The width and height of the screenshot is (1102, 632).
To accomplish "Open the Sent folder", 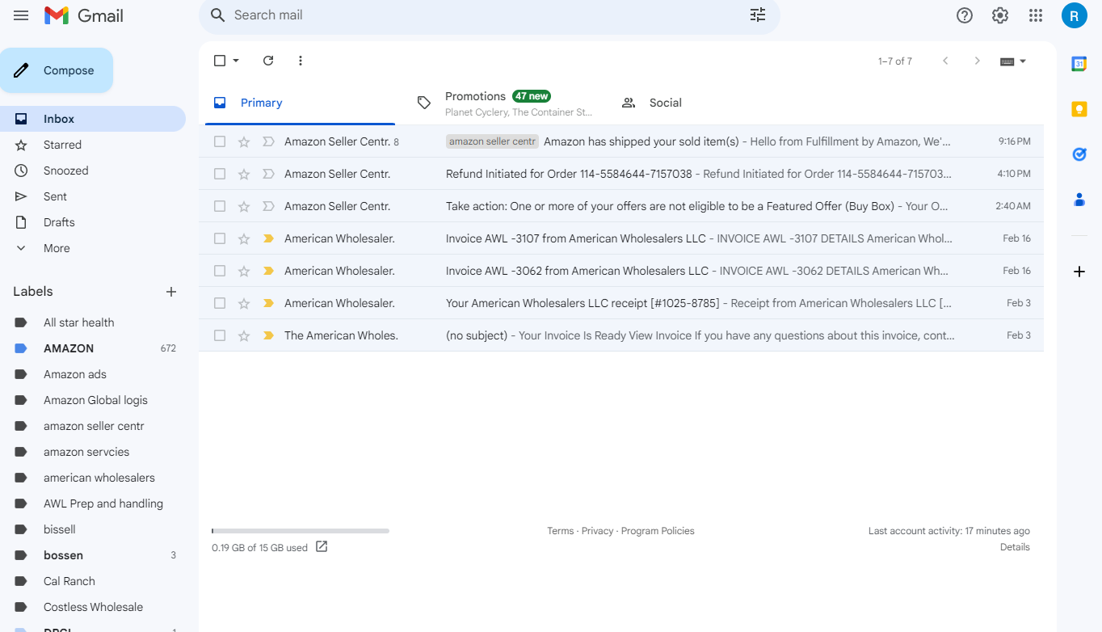I will click(93, 196).
